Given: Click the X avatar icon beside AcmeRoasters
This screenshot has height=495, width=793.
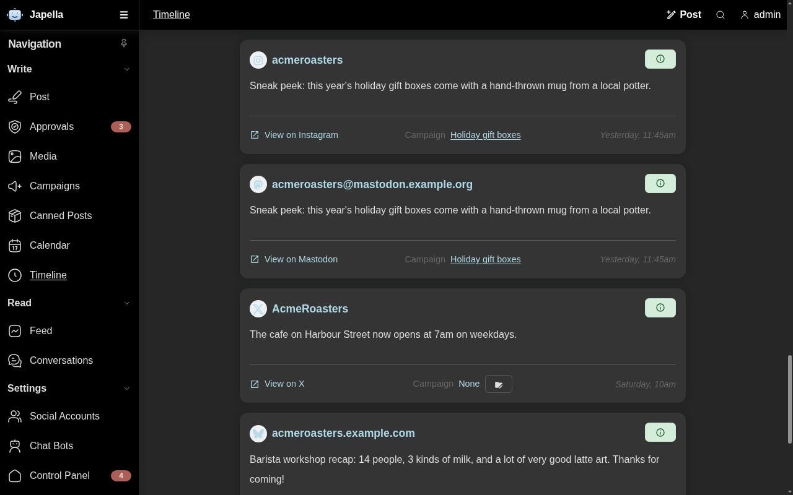Looking at the screenshot, I should coord(258,309).
